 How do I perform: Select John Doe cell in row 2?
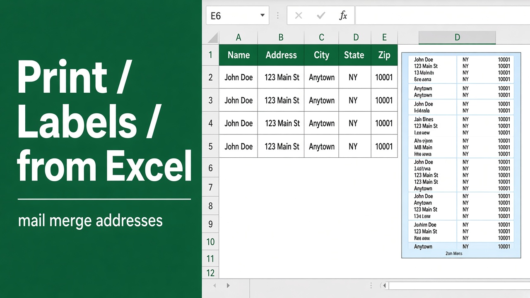238,77
